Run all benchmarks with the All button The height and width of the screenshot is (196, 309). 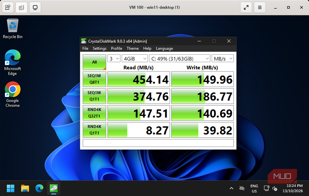click(94, 62)
